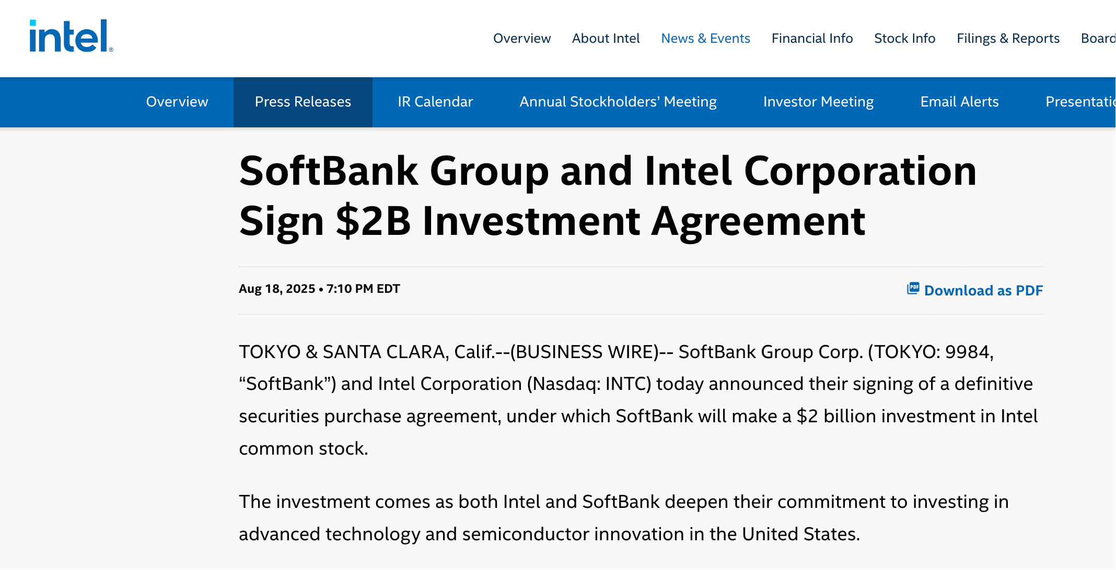Click the Intel logo
Screen dimensions: 1116x570
71,37
